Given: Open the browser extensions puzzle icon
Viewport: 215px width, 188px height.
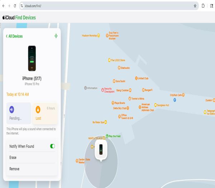Looking at the screenshot, I should tap(203, 6).
